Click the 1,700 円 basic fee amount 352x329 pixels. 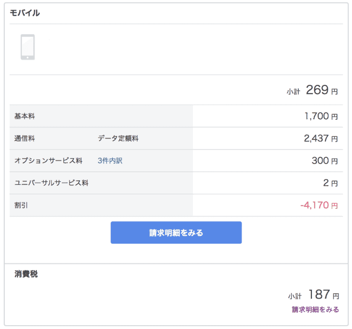pyautogui.click(x=321, y=116)
